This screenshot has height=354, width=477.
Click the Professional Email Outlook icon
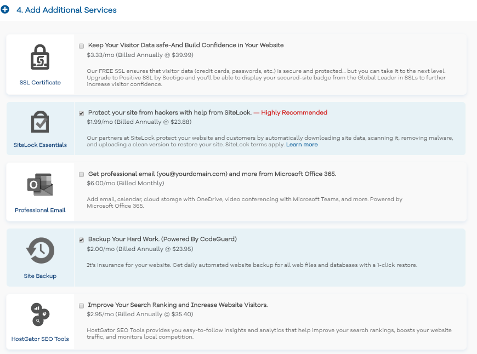(40, 185)
